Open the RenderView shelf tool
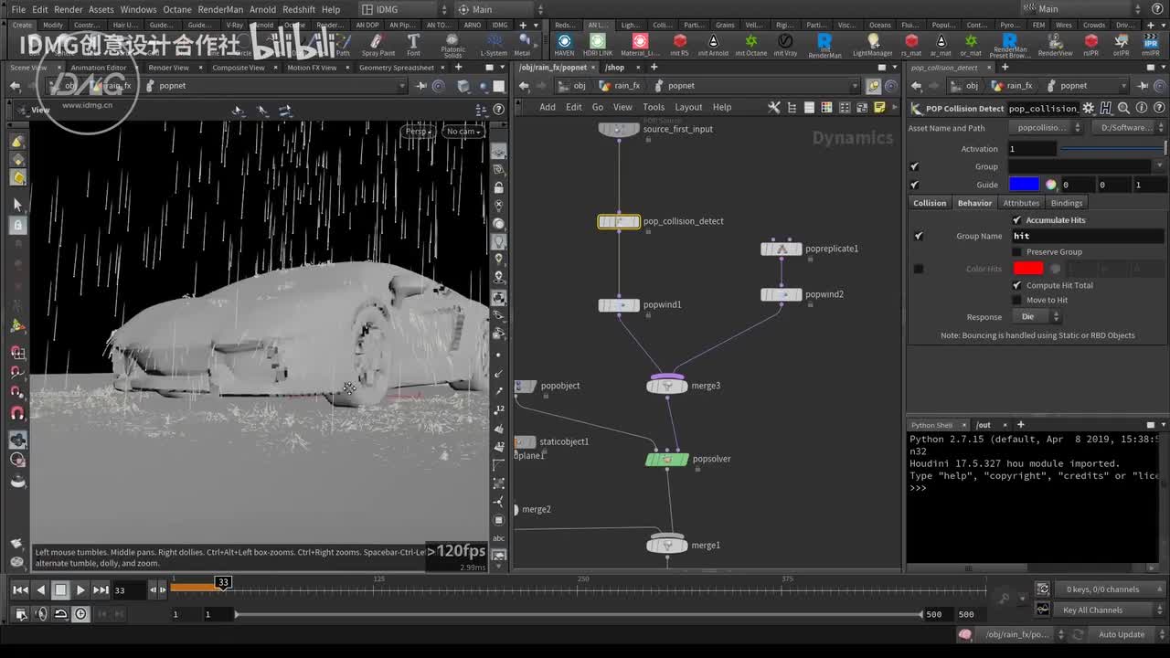The image size is (1170, 658). click(1055, 44)
